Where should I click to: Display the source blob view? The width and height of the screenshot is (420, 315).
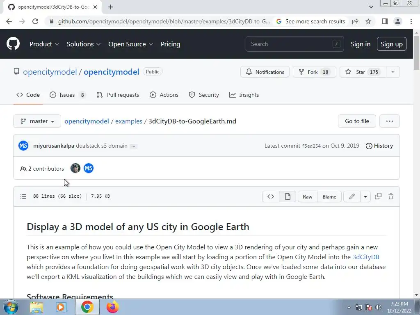tap(271, 196)
